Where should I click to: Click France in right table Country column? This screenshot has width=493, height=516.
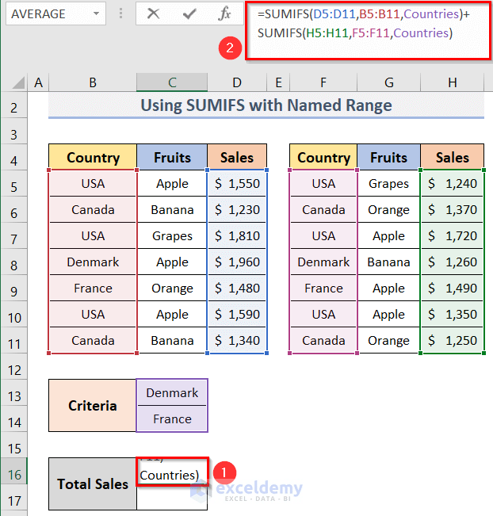coord(323,288)
